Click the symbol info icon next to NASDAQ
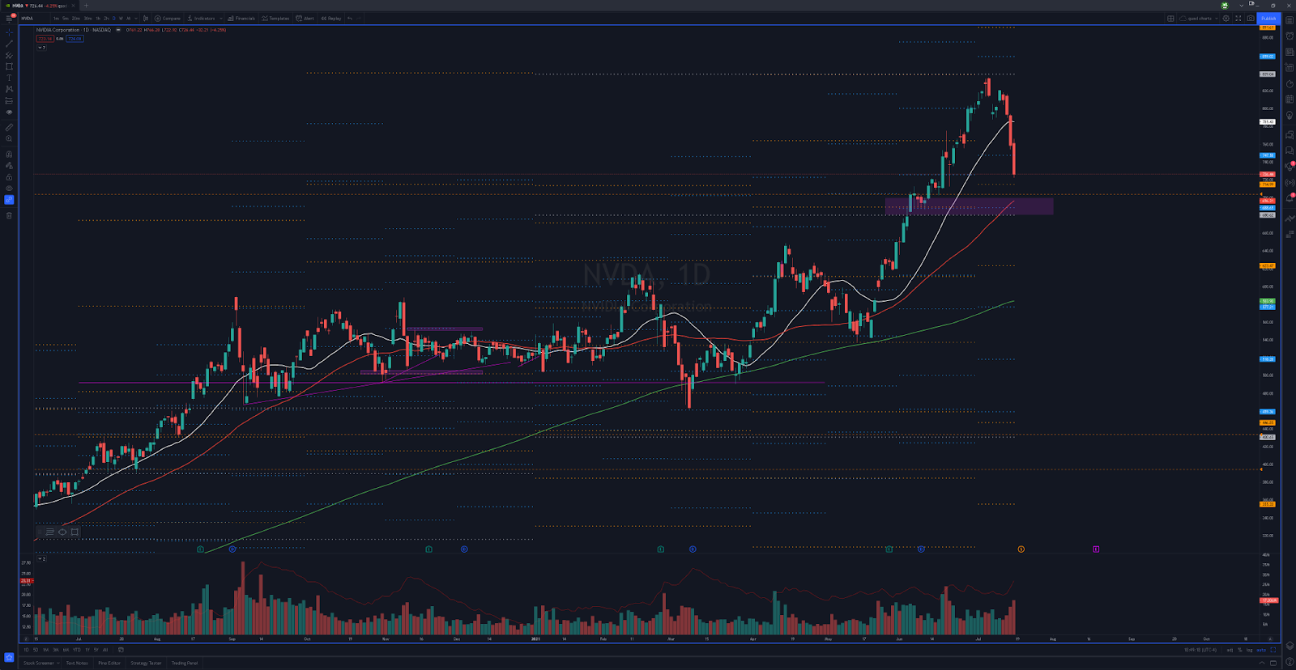This screenshot has height=670, width=1296. coord(118,30)
